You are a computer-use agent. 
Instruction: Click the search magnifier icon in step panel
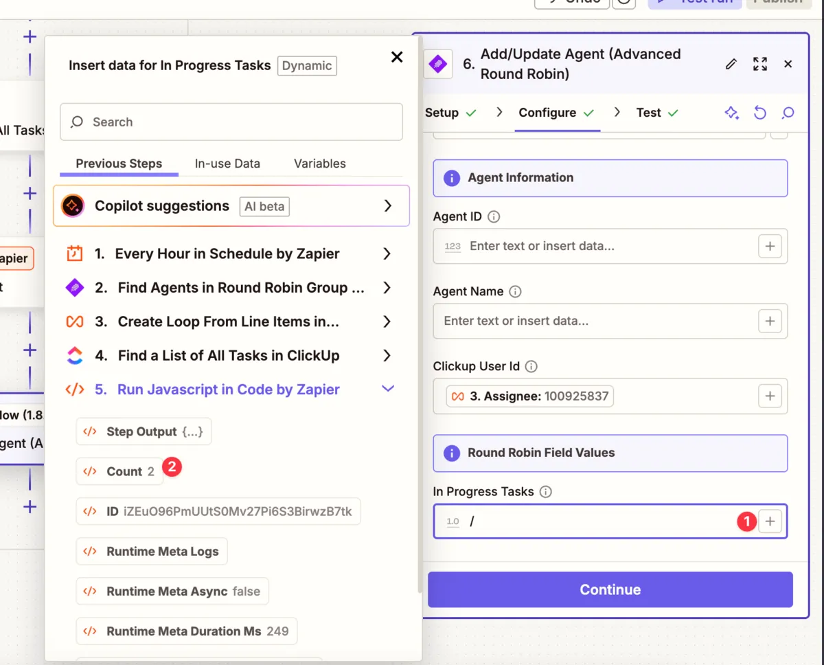click(x=788, y=113)
